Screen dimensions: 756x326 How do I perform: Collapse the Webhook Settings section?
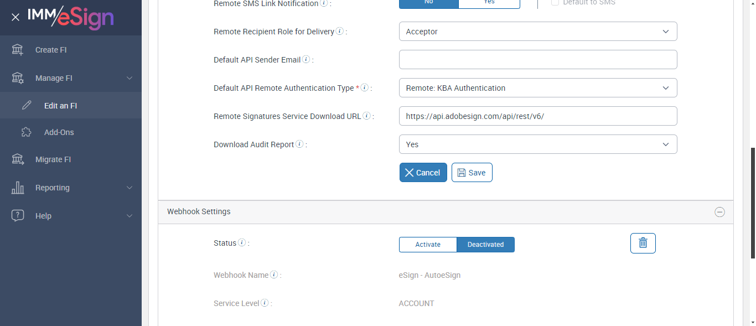(x=719, y=212)
